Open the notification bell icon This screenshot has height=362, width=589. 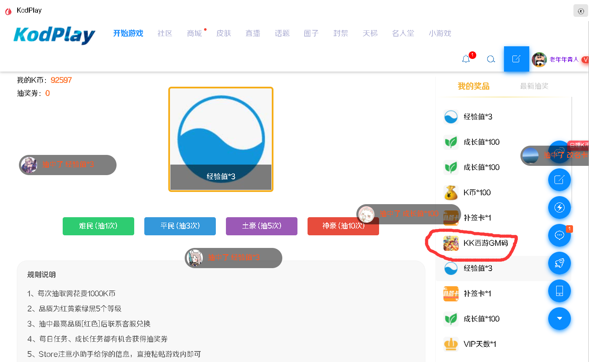pyautogui.click(x=466, y=59)
